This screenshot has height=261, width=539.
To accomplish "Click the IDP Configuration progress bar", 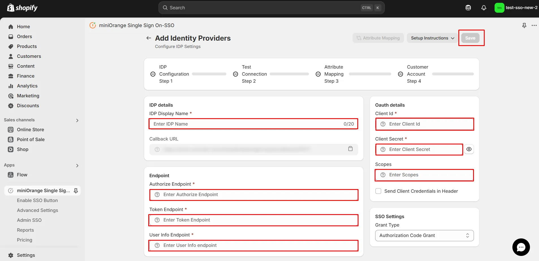I will tap(209, 74).
